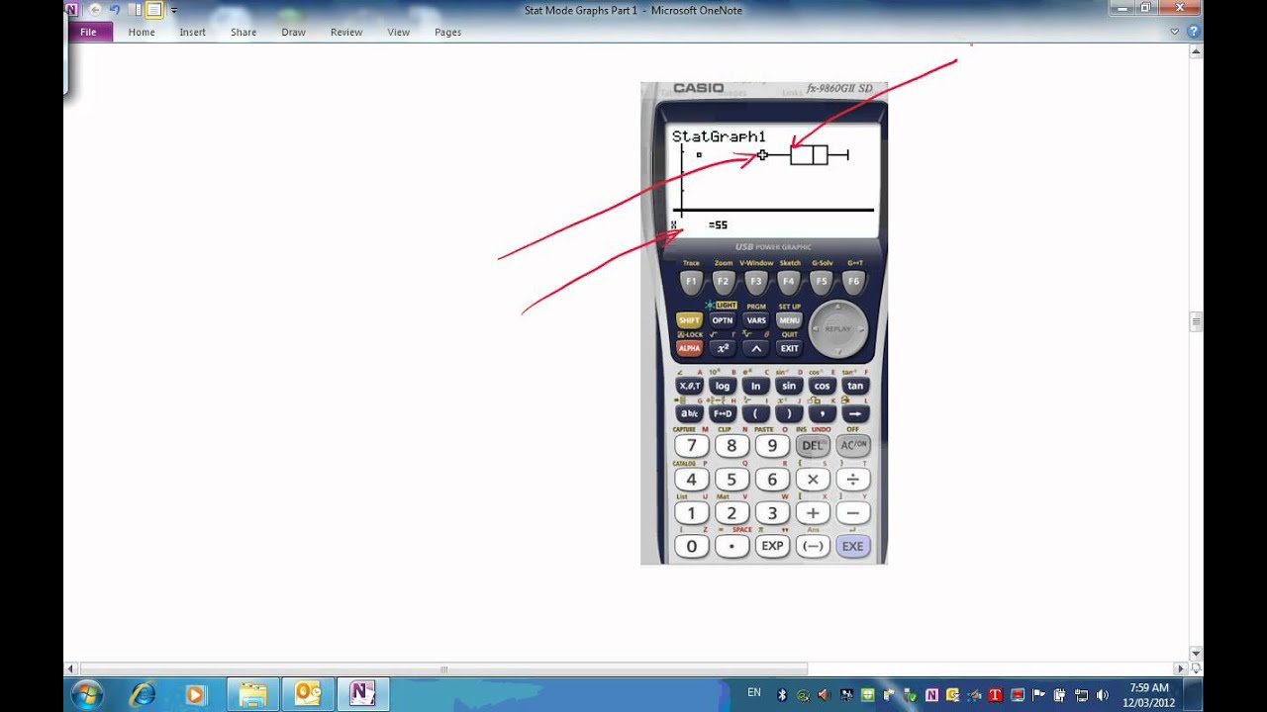
Task: Click the Bluetooth tray icon
Action: pos(782,695)
